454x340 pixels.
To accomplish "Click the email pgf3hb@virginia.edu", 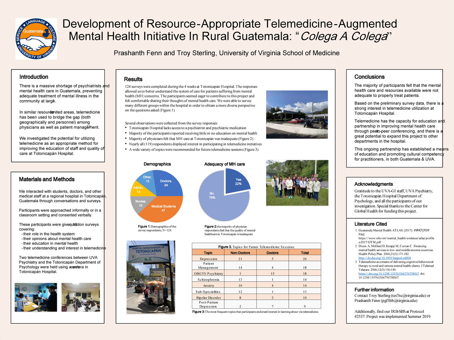I will [399, 301].
